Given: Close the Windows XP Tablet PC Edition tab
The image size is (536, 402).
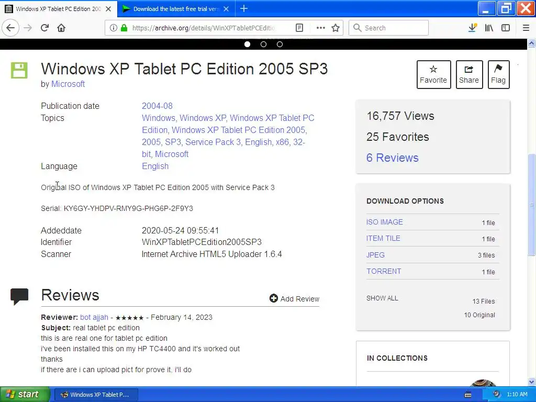Looking at the screenshot, I should [x=108, y=9].
